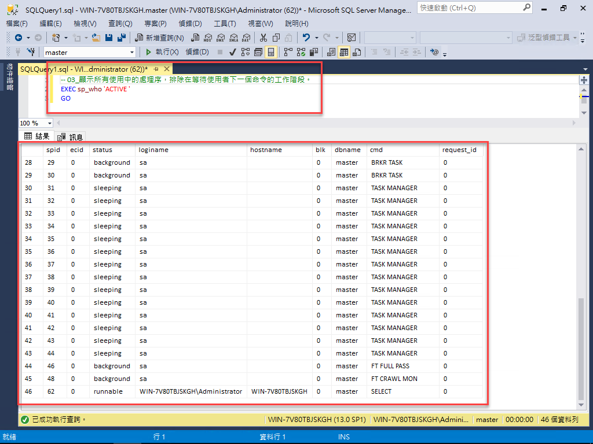
Task: Toggle Results to Text mode
Action: click(331, 51)
